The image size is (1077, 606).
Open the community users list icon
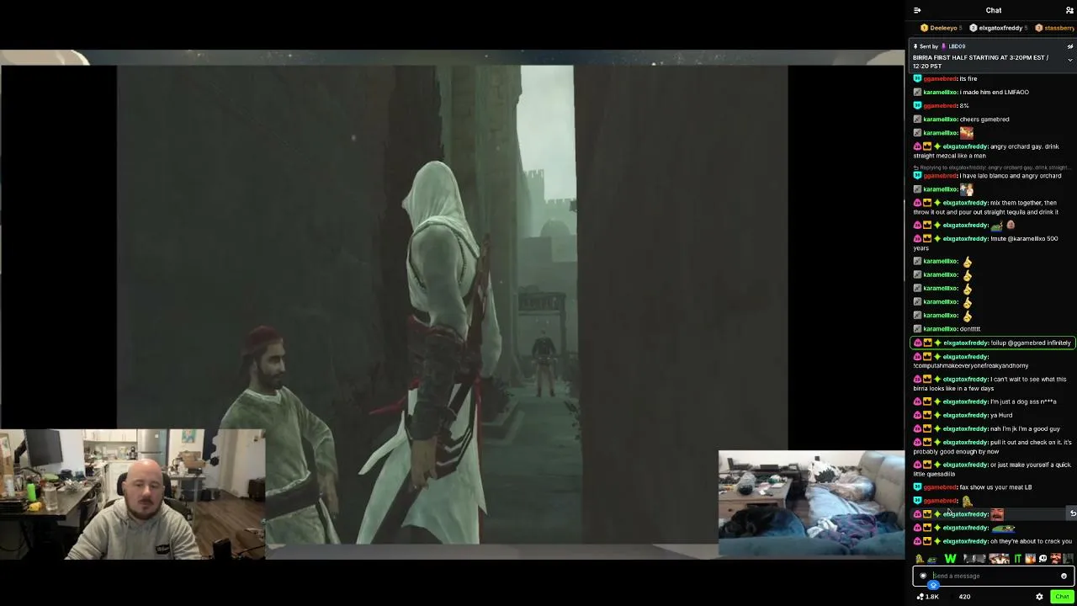coord(1069,10)
